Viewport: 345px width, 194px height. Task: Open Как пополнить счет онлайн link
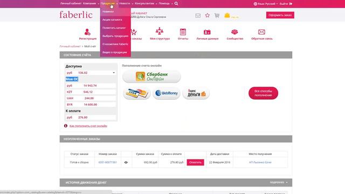coord(88,126)
